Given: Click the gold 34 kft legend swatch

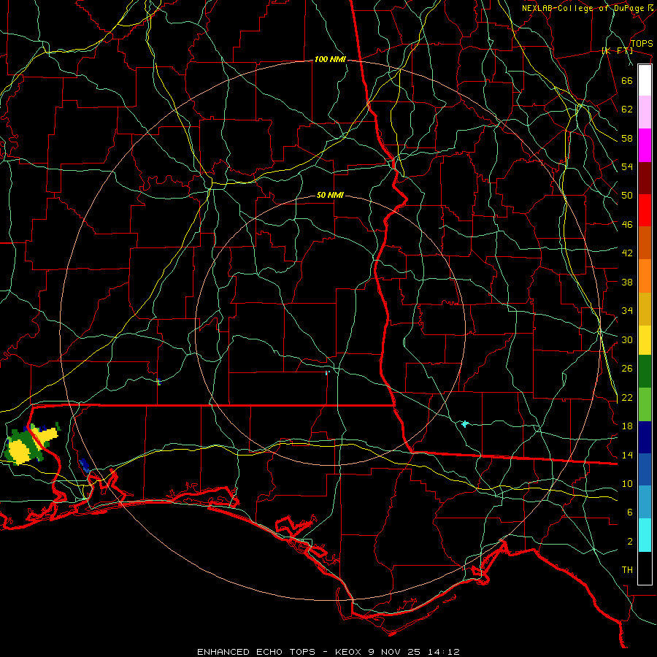Looking at the screenshot, I should (645, 309).
